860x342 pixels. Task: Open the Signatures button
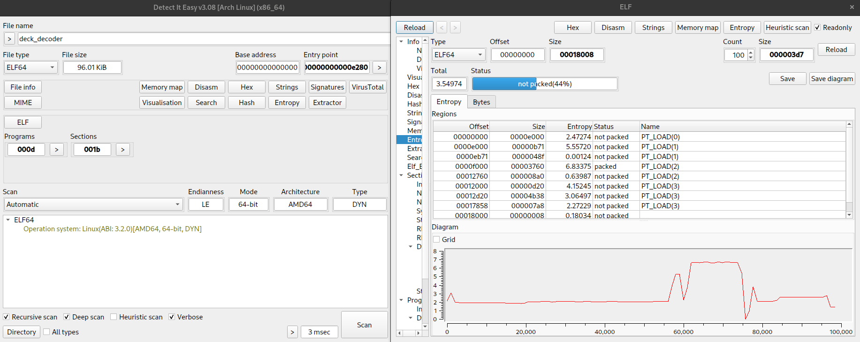click(327, 87)
